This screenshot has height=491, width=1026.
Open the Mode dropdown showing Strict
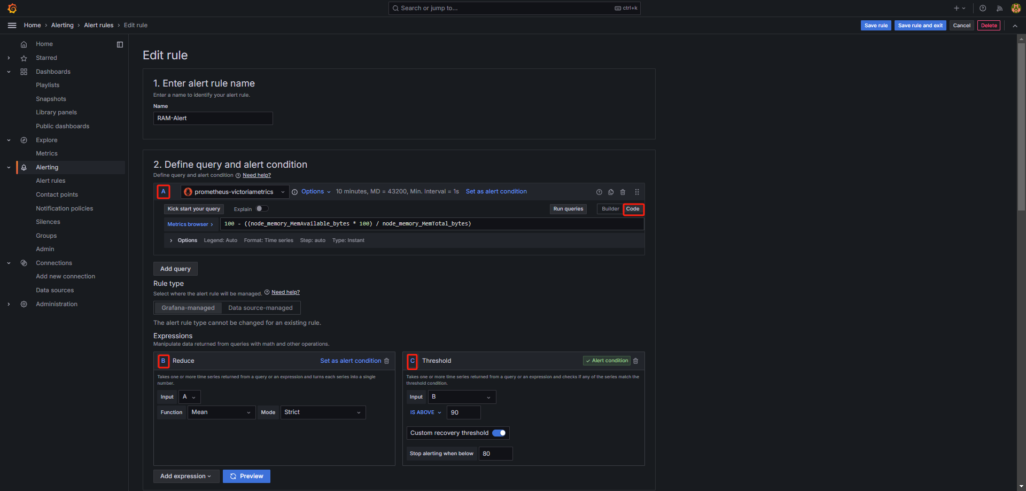pos(323,412)
